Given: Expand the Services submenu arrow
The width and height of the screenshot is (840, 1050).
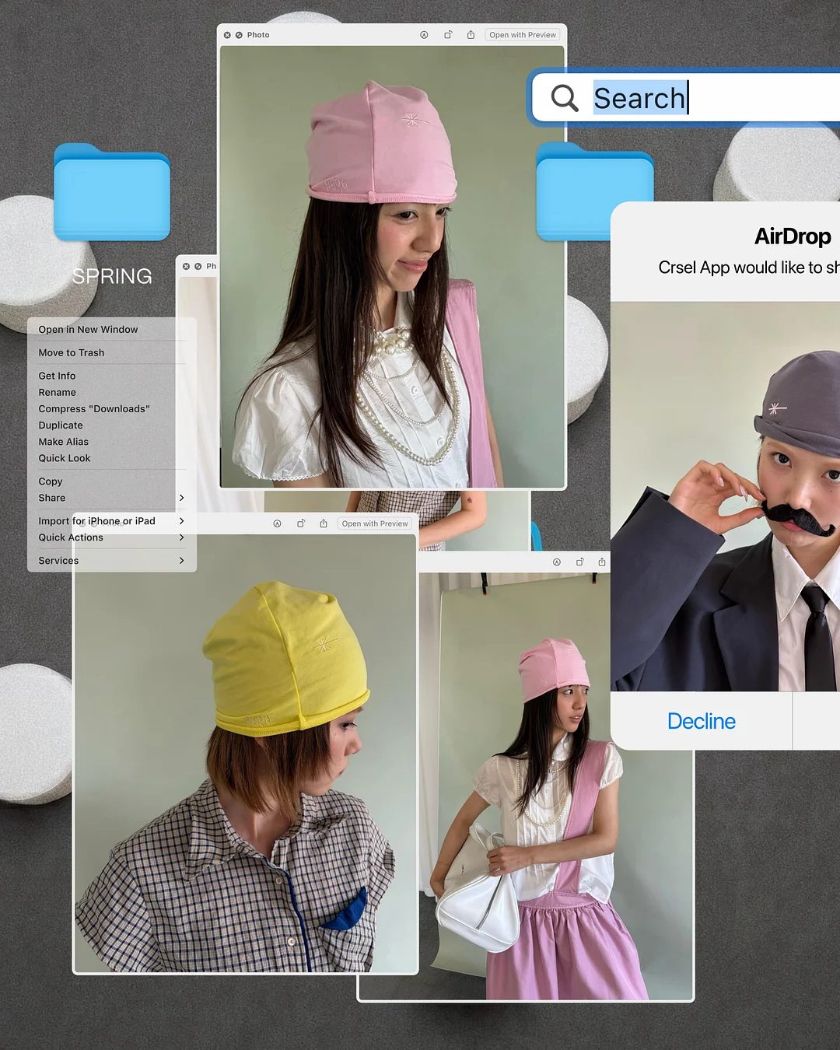Looking at the screenshot, I should coord(182,561).
